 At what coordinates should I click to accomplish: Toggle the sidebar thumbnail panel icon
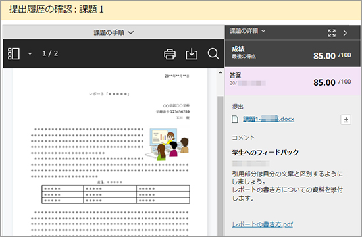[14, 53]
